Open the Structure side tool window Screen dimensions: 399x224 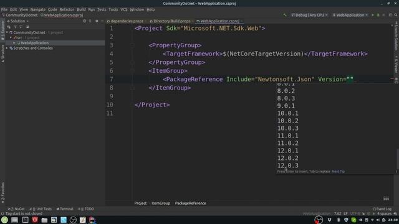pyautogui.click(x=2, y=54)
